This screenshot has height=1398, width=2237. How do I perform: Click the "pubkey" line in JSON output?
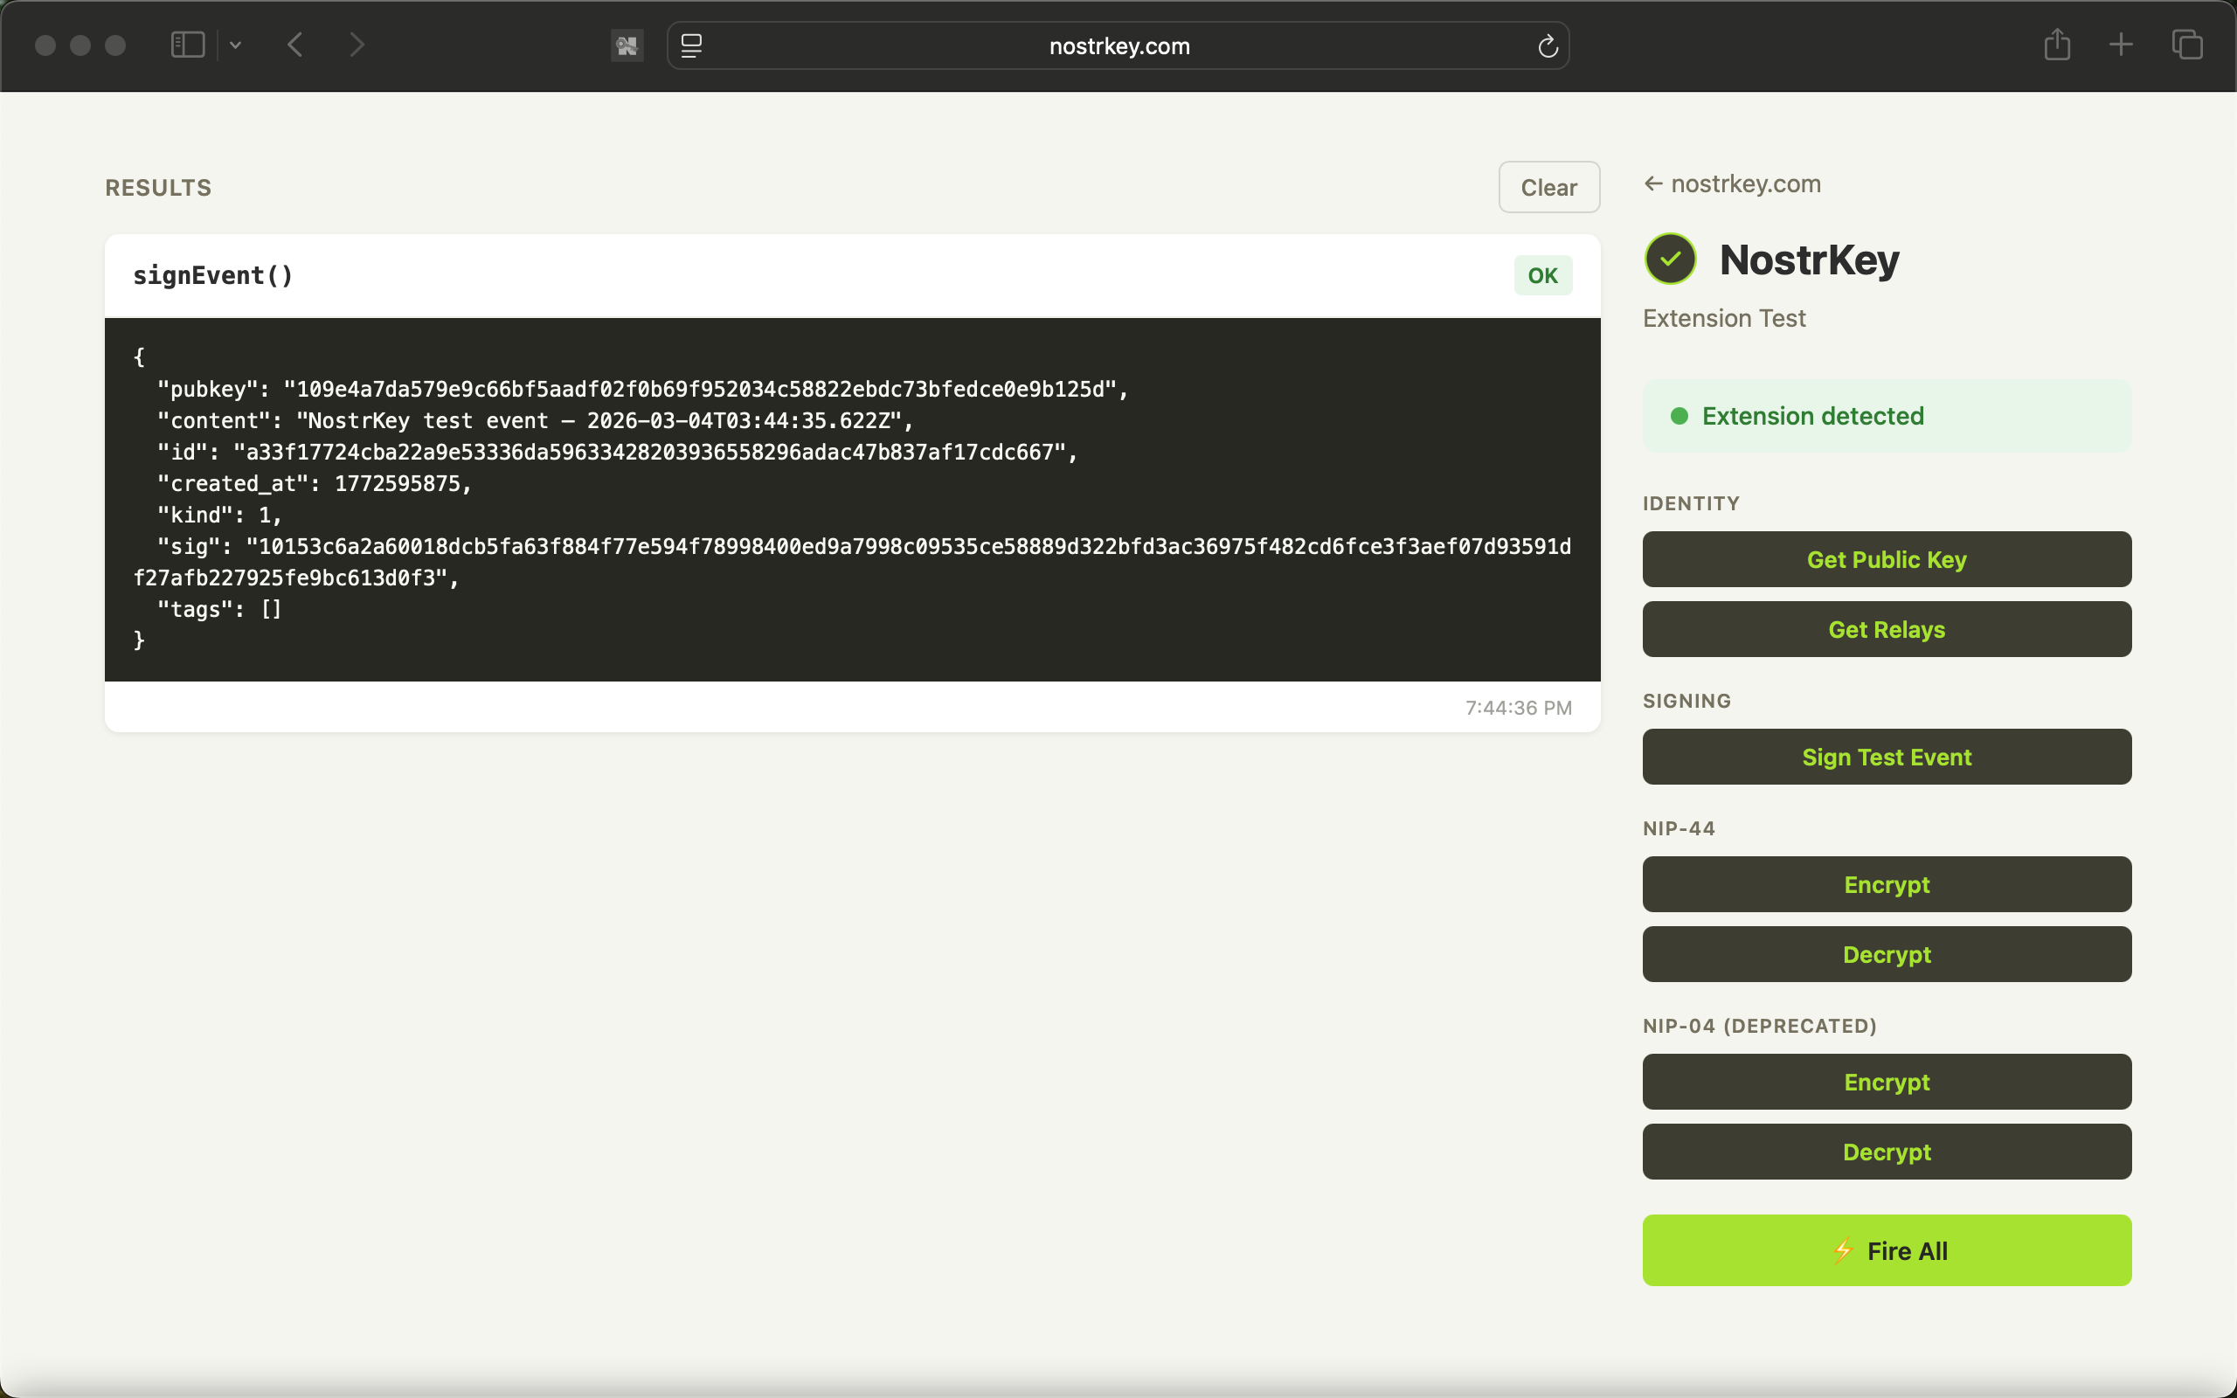642,390
